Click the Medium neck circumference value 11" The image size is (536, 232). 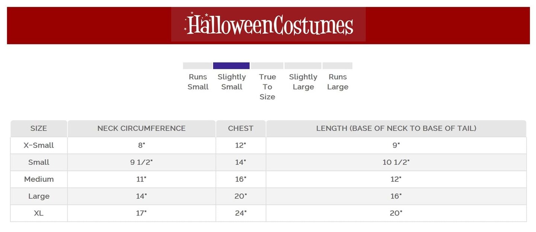(141, 179)
